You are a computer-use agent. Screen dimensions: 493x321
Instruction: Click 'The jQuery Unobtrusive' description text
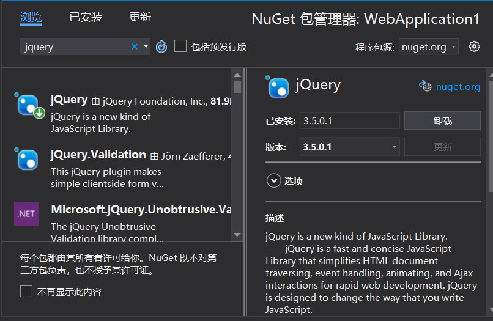[x=103, y=227]
